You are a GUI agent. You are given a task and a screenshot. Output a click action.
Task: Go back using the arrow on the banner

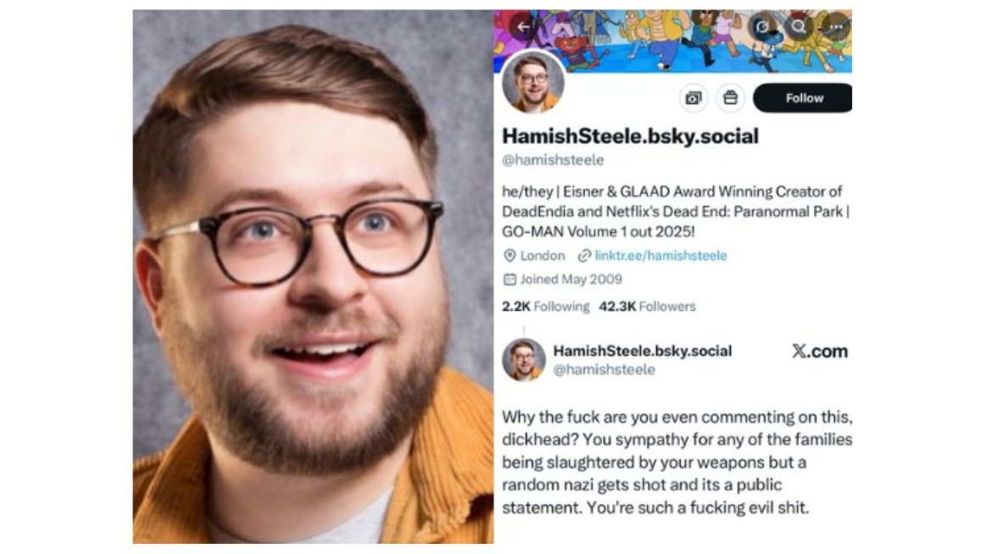click(x=522, y=26)
